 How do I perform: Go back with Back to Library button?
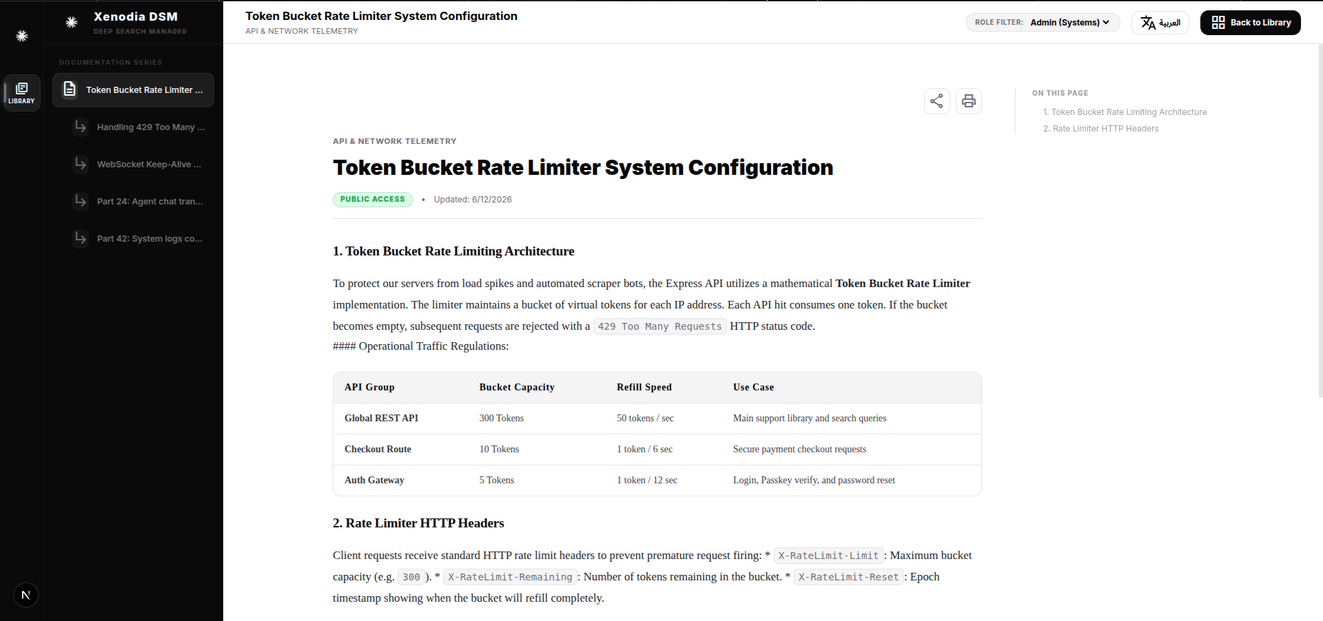[x=1250, y=23]
